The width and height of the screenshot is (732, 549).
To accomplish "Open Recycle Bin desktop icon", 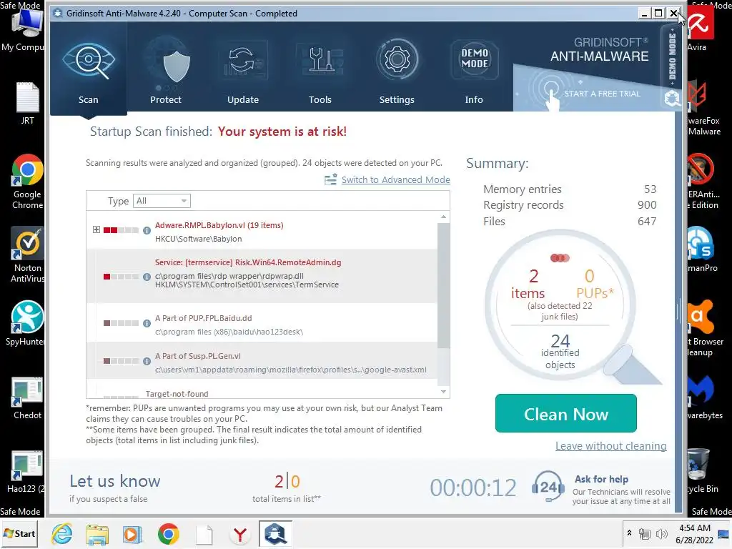I will click(x=703, y=470).
